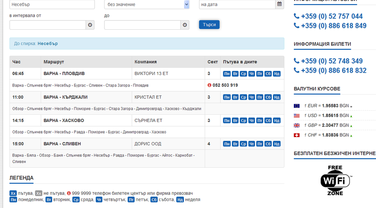Open the 'на дата' date picker field
This screenshot has height=208, width=376.
click(x=237, y=5)
